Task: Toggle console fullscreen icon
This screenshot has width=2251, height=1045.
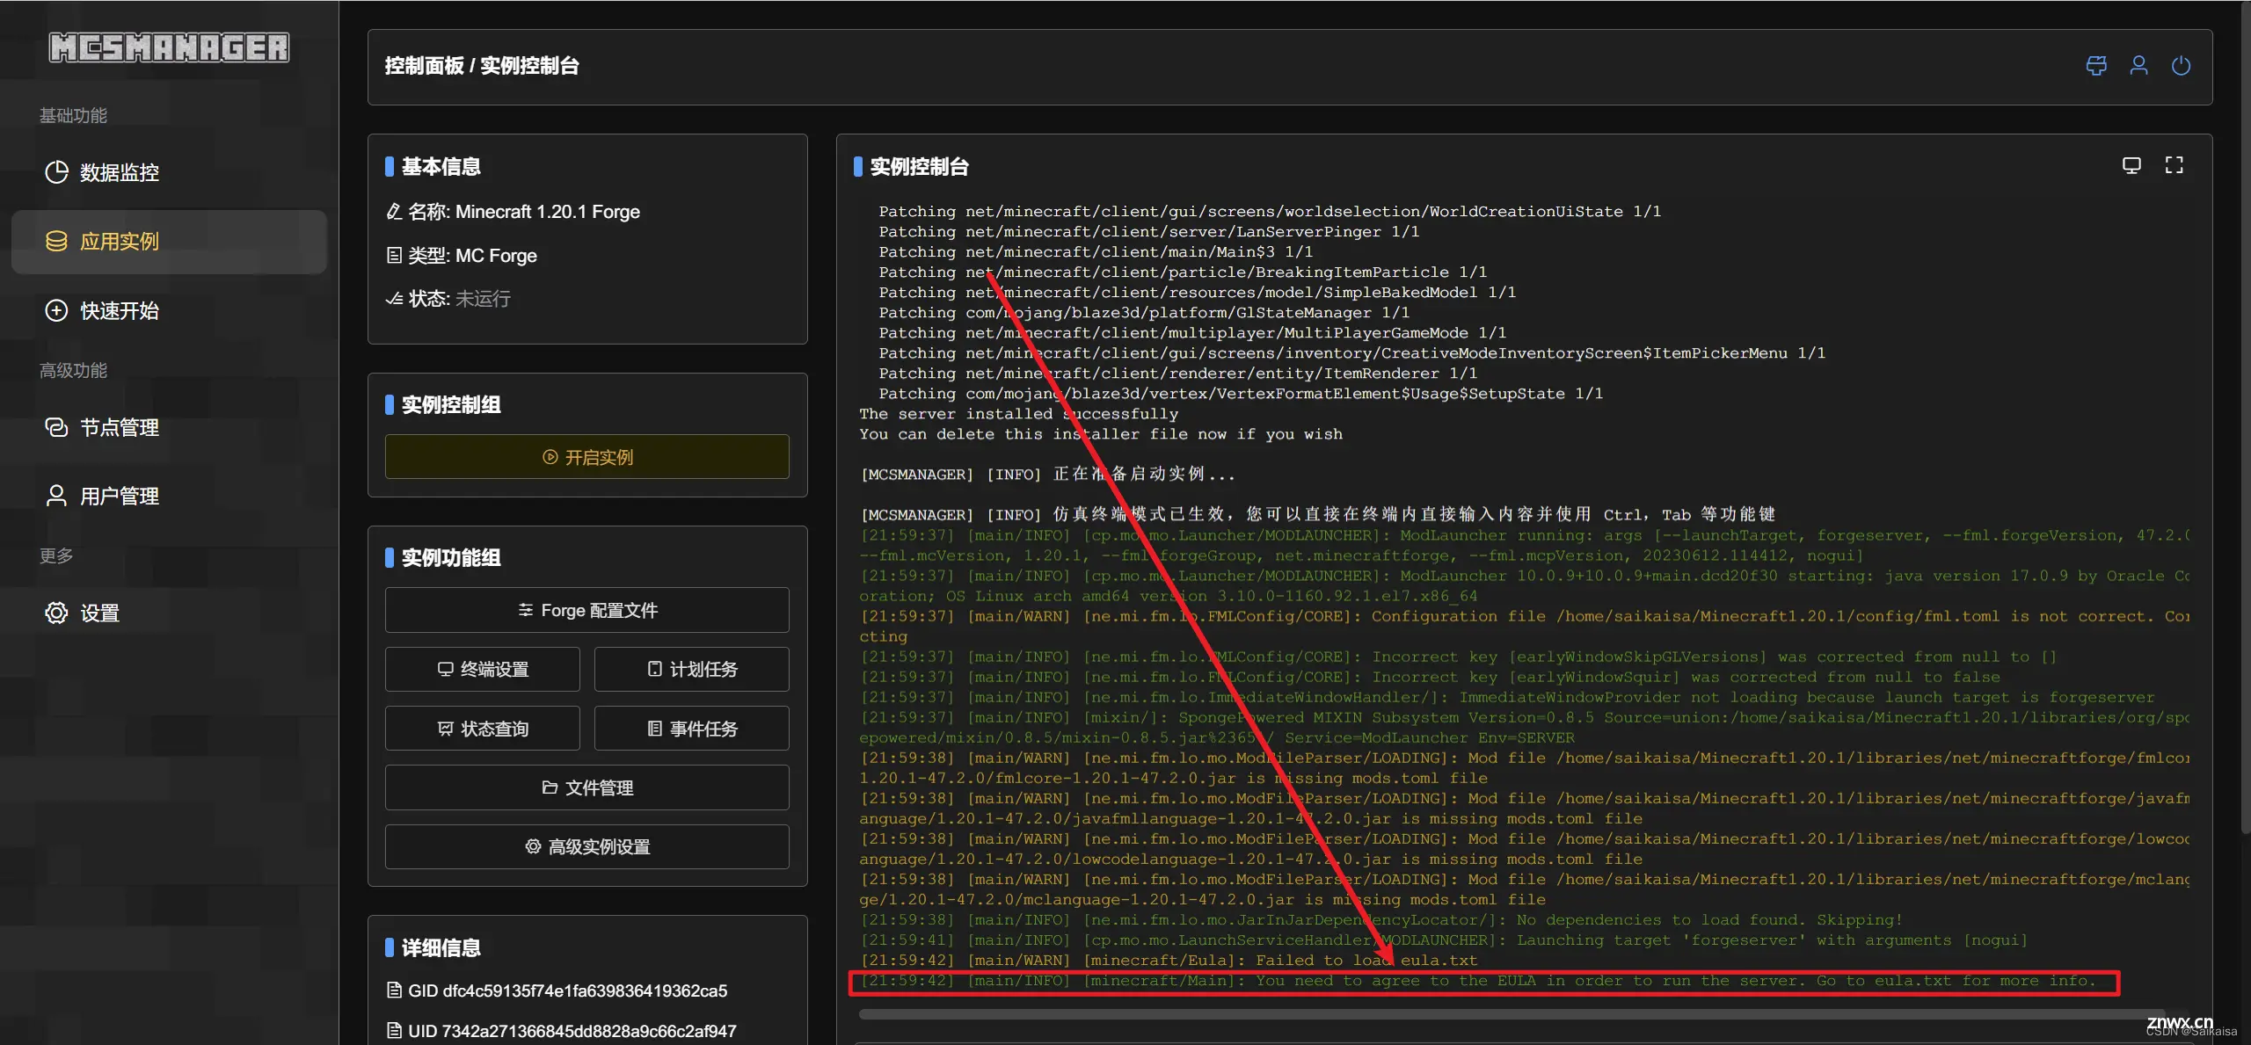Action: (x=2174, y=165)
